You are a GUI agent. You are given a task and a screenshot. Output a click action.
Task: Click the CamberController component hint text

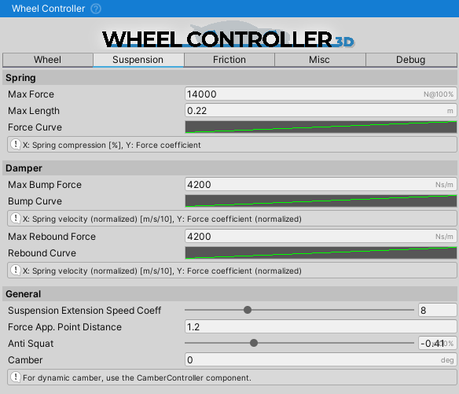(x=137, y=378)
